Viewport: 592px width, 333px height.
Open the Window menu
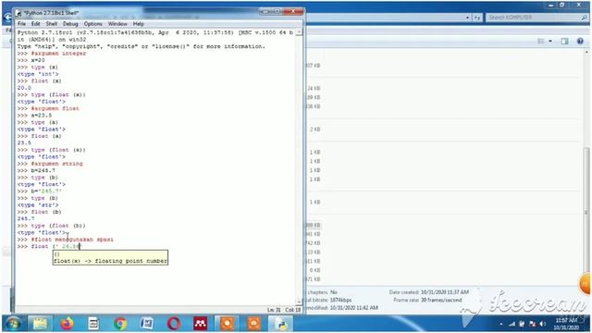pos(117,24)
